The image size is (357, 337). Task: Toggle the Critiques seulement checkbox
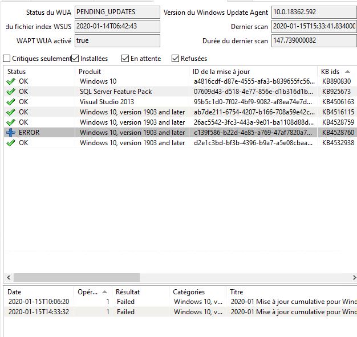pos(7,59)
